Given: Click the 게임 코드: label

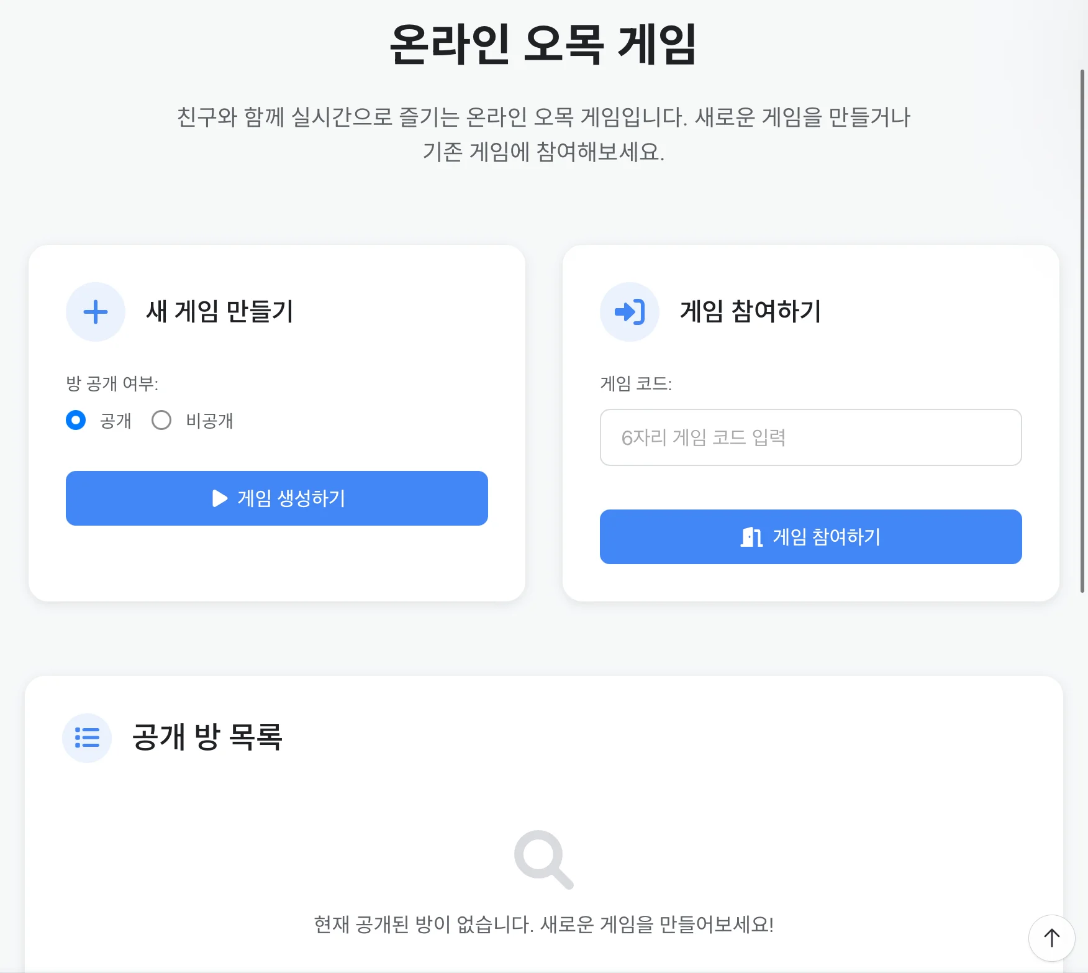Looking at the screenshot, I should pyautogui.click(x=636, y=384).
